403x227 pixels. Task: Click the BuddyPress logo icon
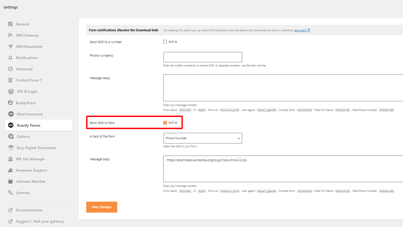[11, 103]
